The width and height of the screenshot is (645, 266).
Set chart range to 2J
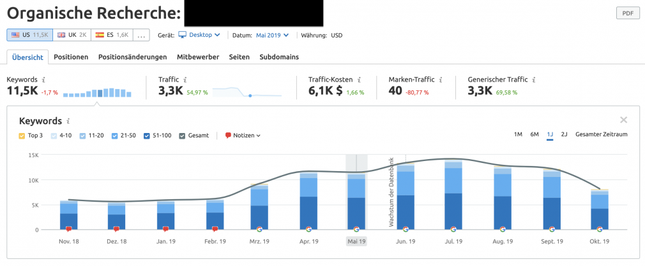tap(564, 134)
